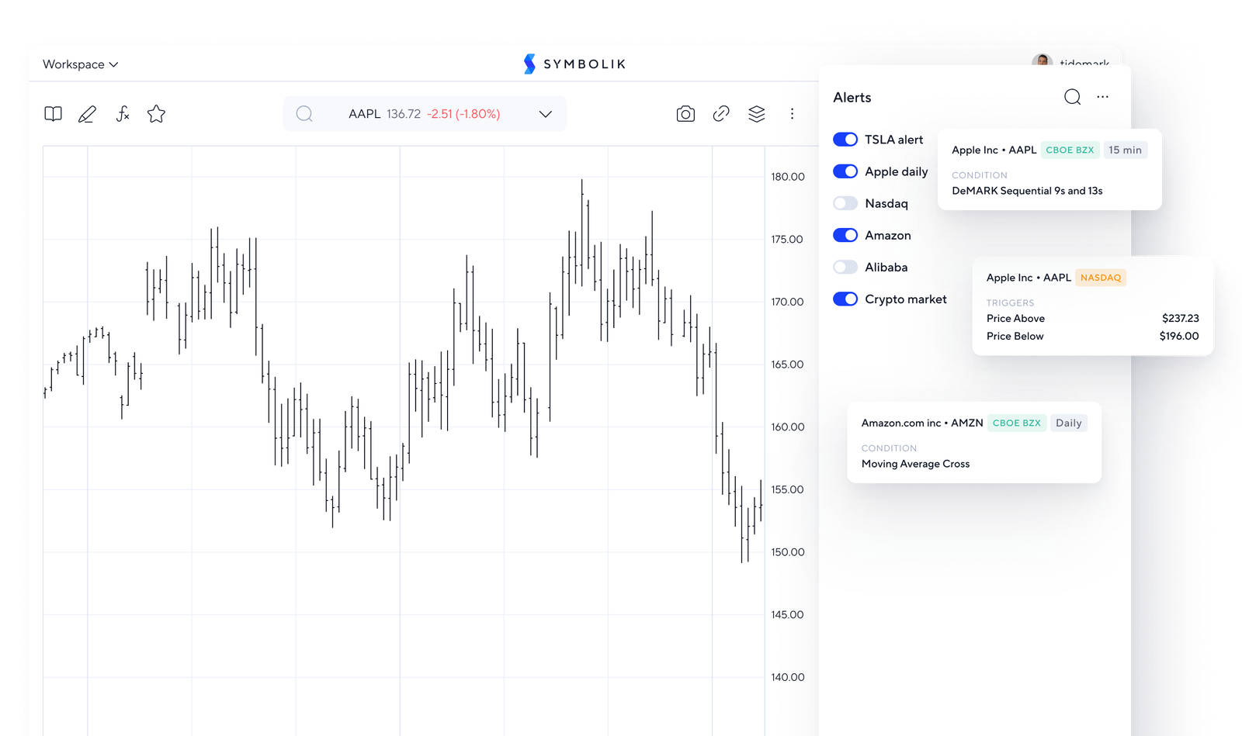Viewport: 1242px width, 736px height.
Task: Search alerts with magnifier icon
Action: pyautogui.click(x=1072, y=97)
